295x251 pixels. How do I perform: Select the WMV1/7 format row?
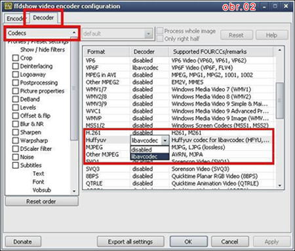tap(179, 90)
